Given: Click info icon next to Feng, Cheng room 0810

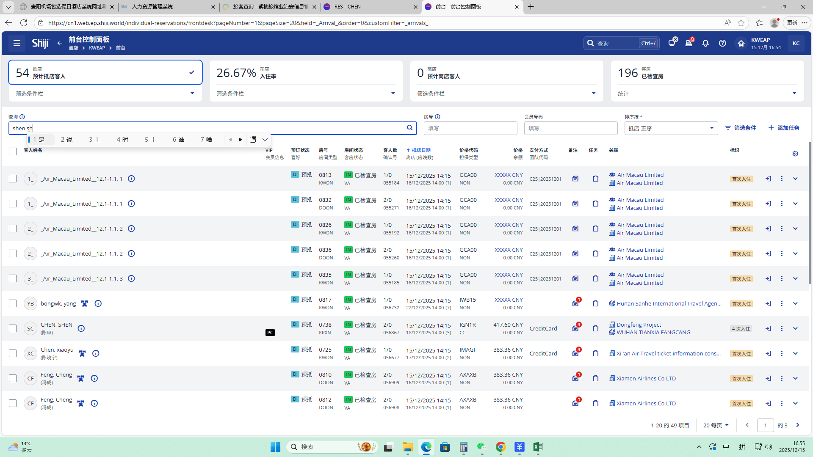Looking at the screenshot, I should point(94,378).
